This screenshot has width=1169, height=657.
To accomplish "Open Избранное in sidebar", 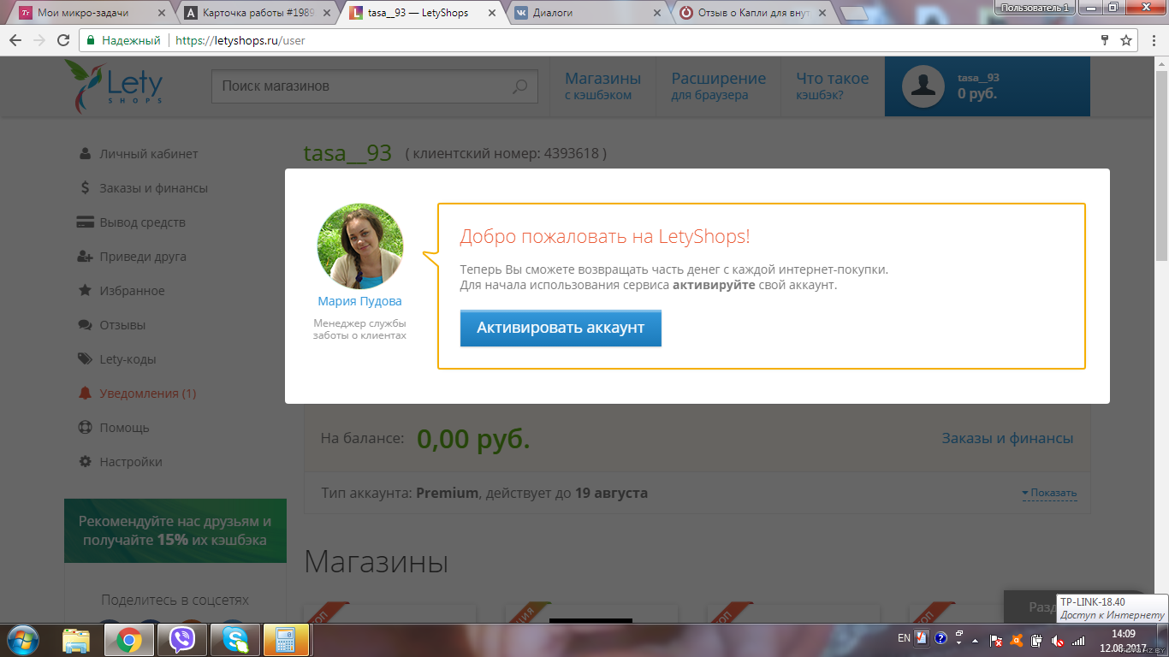I will 132,291.
